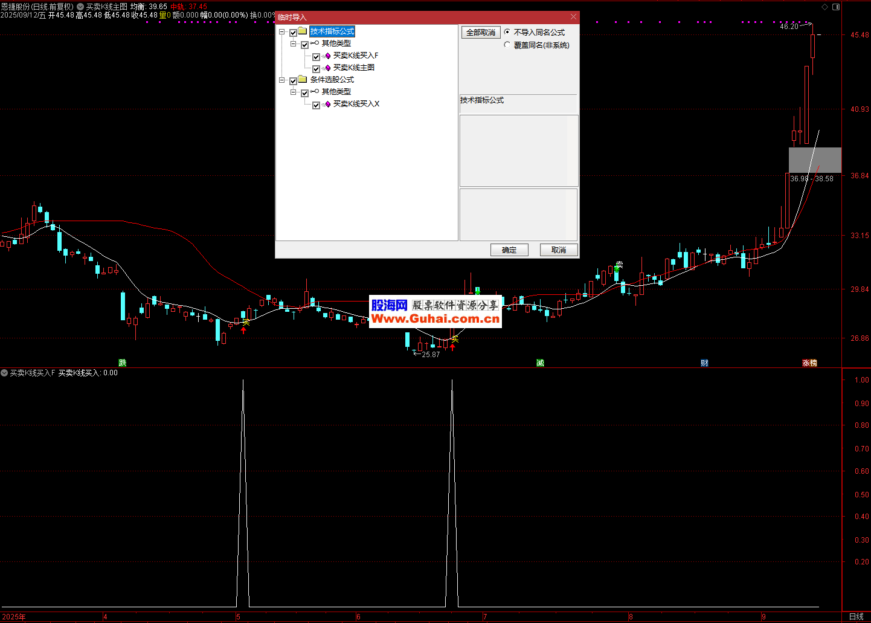Click the green 减 marker on chart bottom
Screen dimensions: 871x623
tap(540, 363)
